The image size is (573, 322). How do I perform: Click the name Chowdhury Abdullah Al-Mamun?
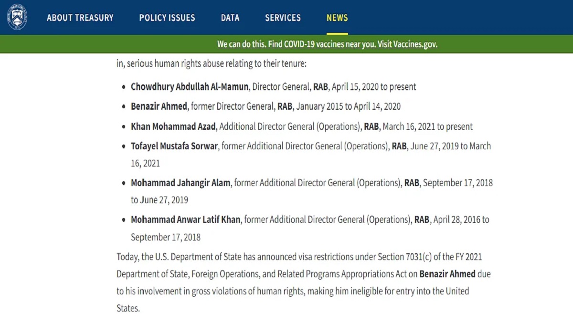(190, 87)
